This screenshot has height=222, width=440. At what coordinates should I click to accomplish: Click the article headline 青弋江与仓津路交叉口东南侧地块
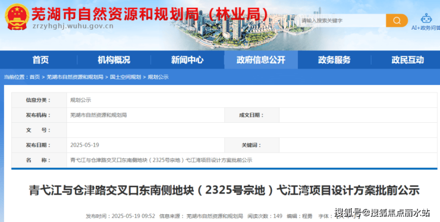[224, 191]
